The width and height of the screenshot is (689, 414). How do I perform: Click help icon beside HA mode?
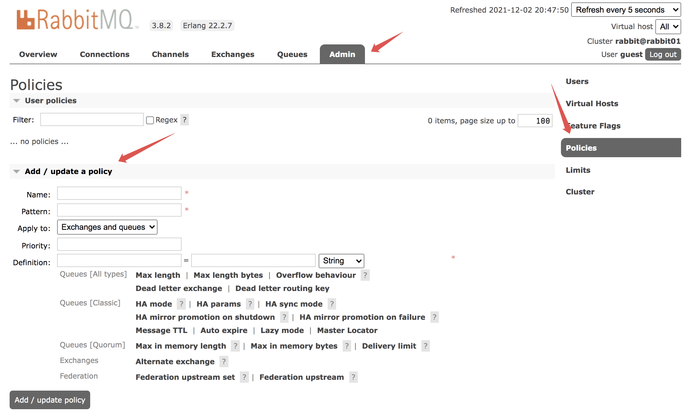point(181,304)
